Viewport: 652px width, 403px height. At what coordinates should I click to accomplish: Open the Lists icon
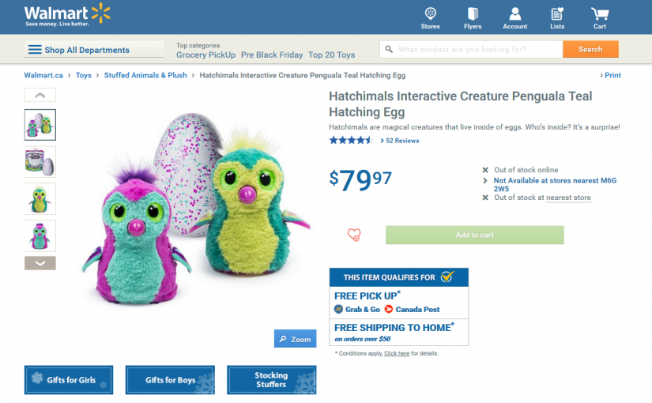[557, 17]
